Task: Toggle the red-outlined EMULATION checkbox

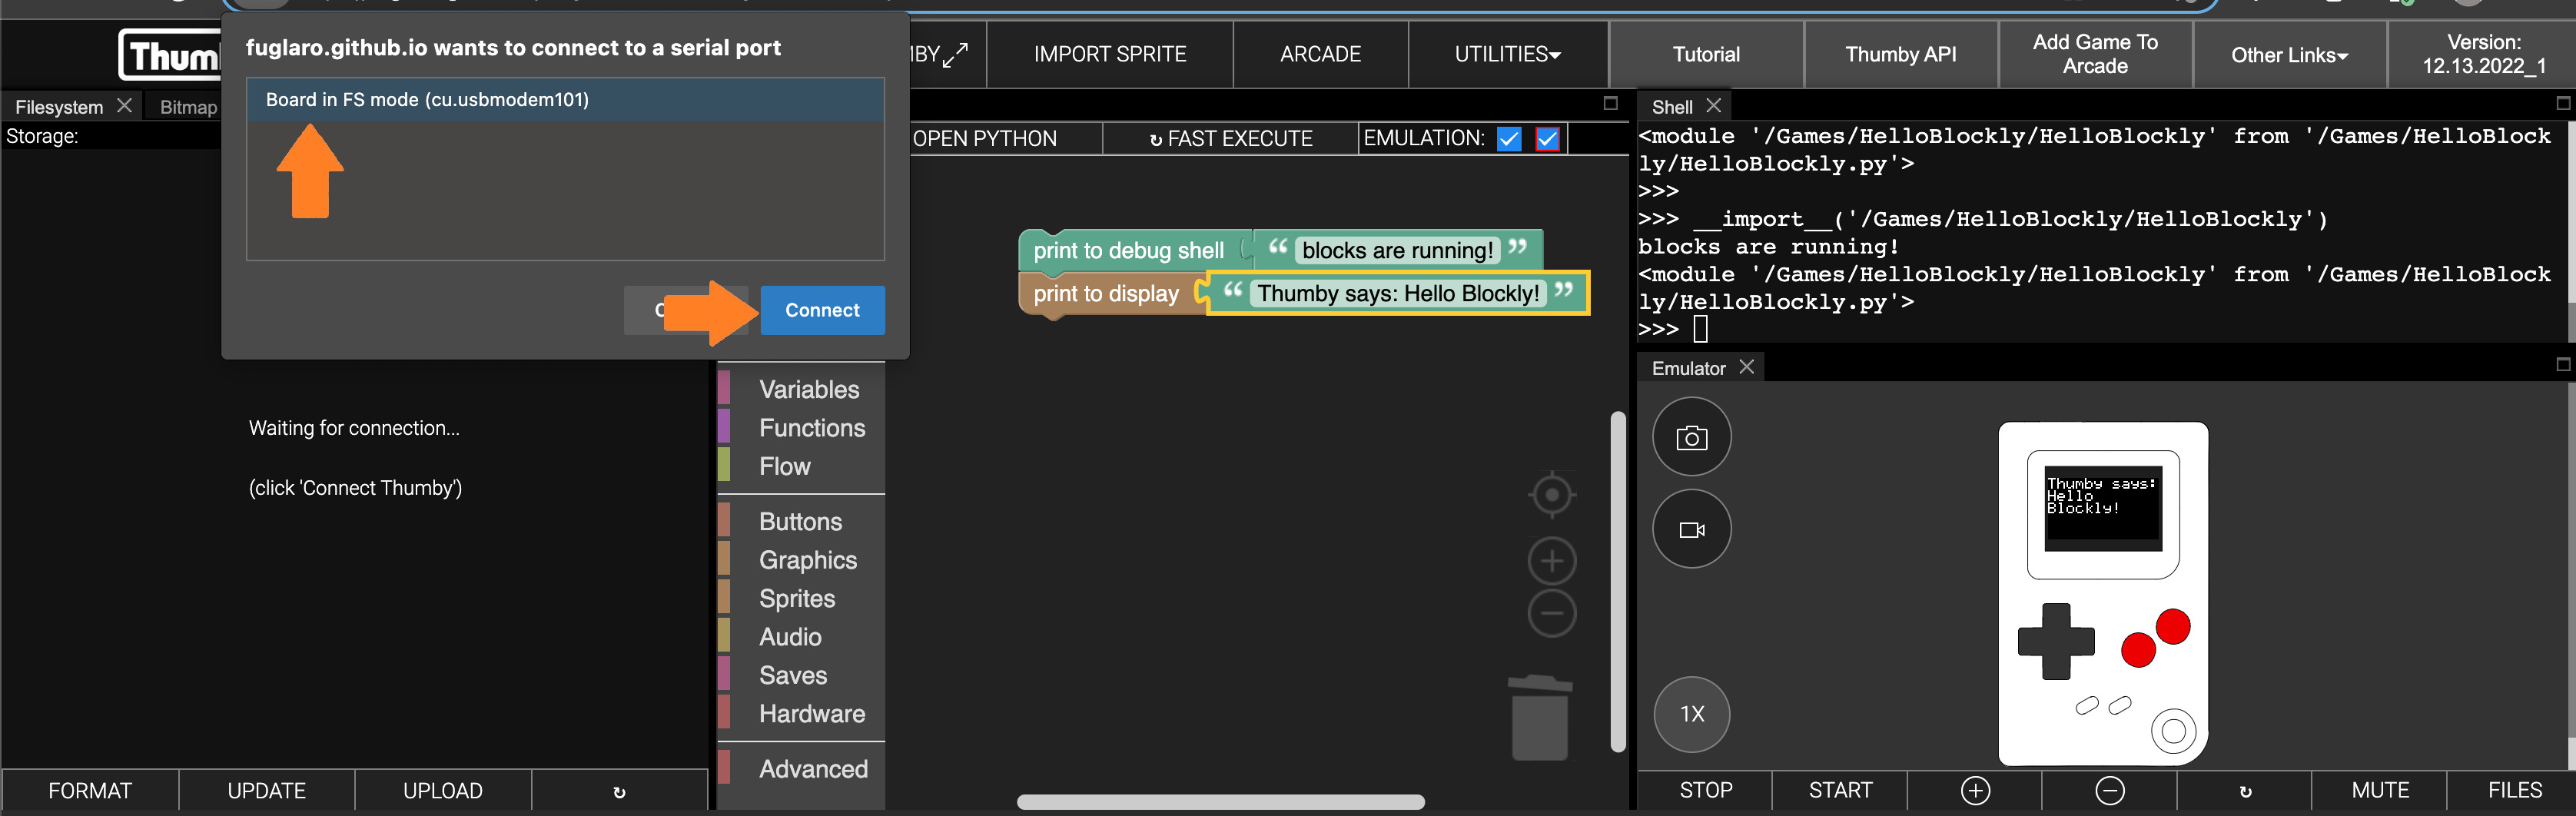Action: coord(1547,139)
